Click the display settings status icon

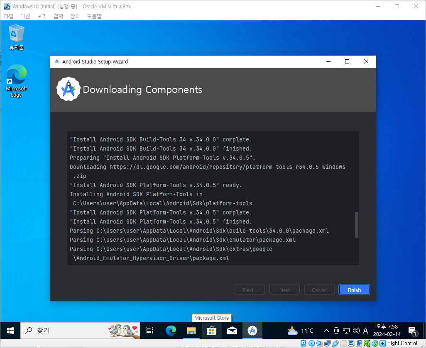click(x=351, y=343)
